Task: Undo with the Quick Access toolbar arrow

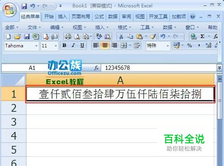Action: 32,6
